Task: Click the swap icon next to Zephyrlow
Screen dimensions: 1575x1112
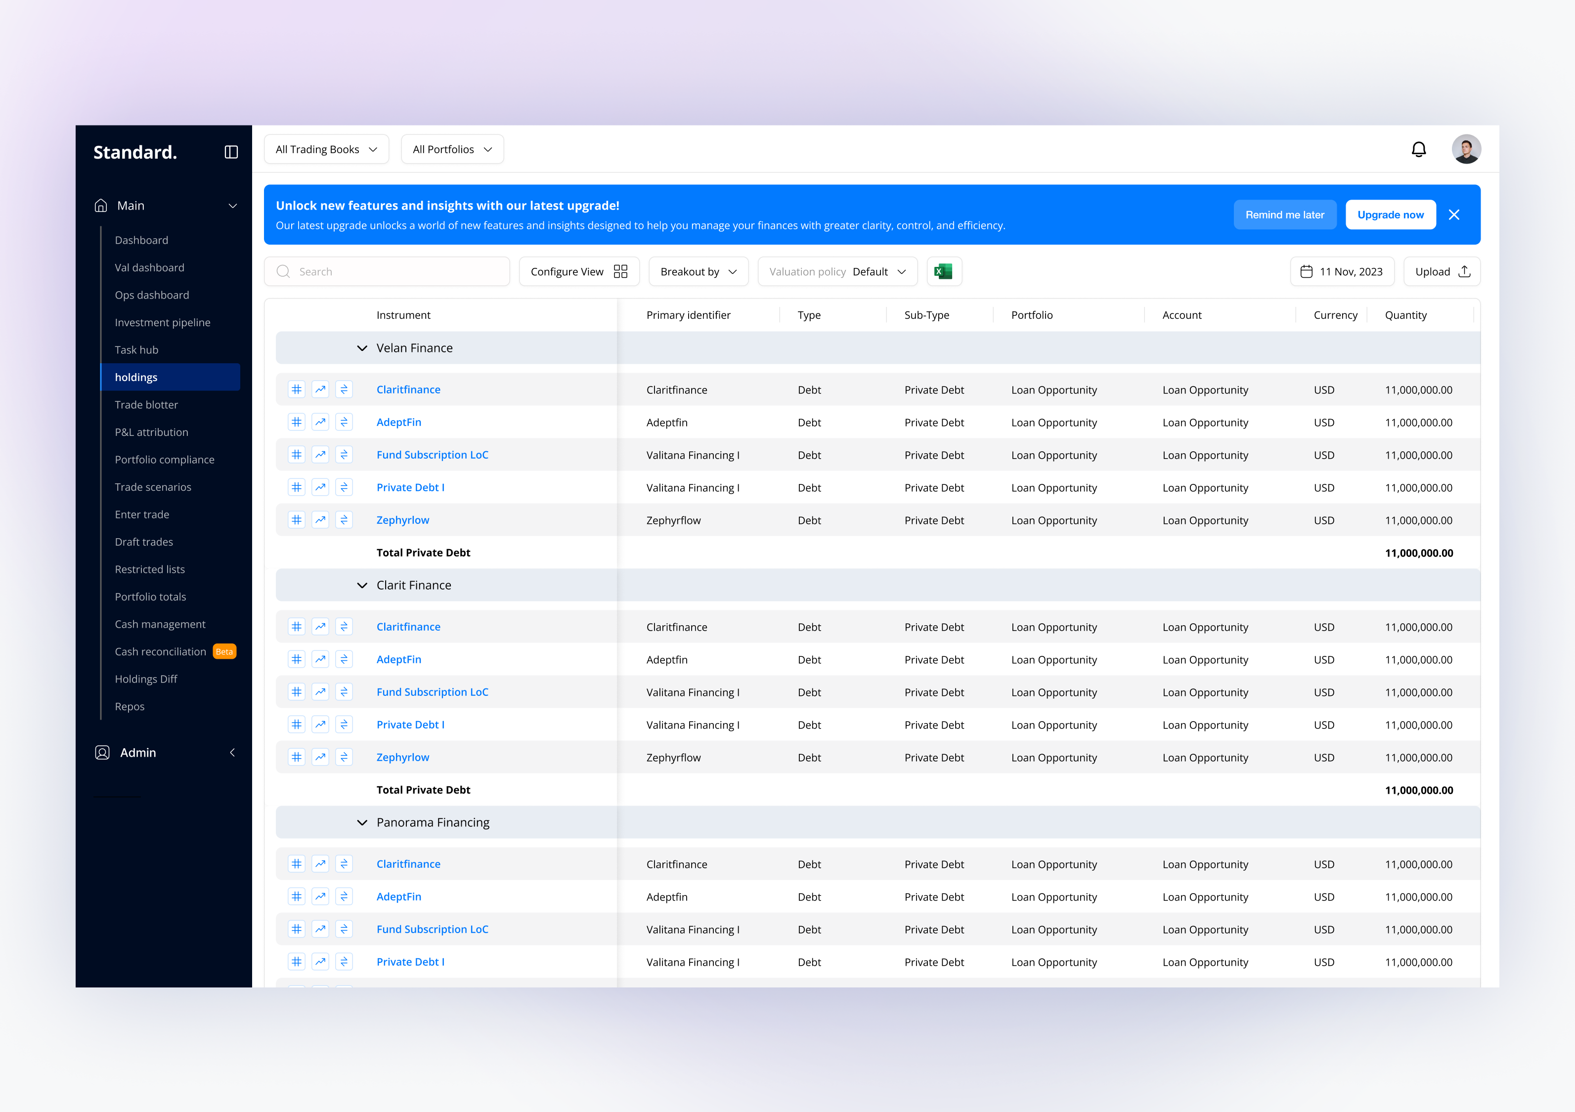Action: point(345,519)
